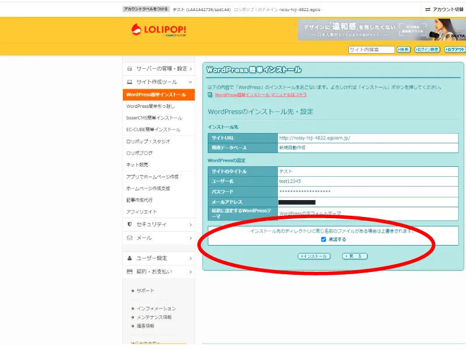Open EC-CUBE簡単インストール in the sidebar
Image resolution: width=466 pixels, height=350 pixels.
153,129
